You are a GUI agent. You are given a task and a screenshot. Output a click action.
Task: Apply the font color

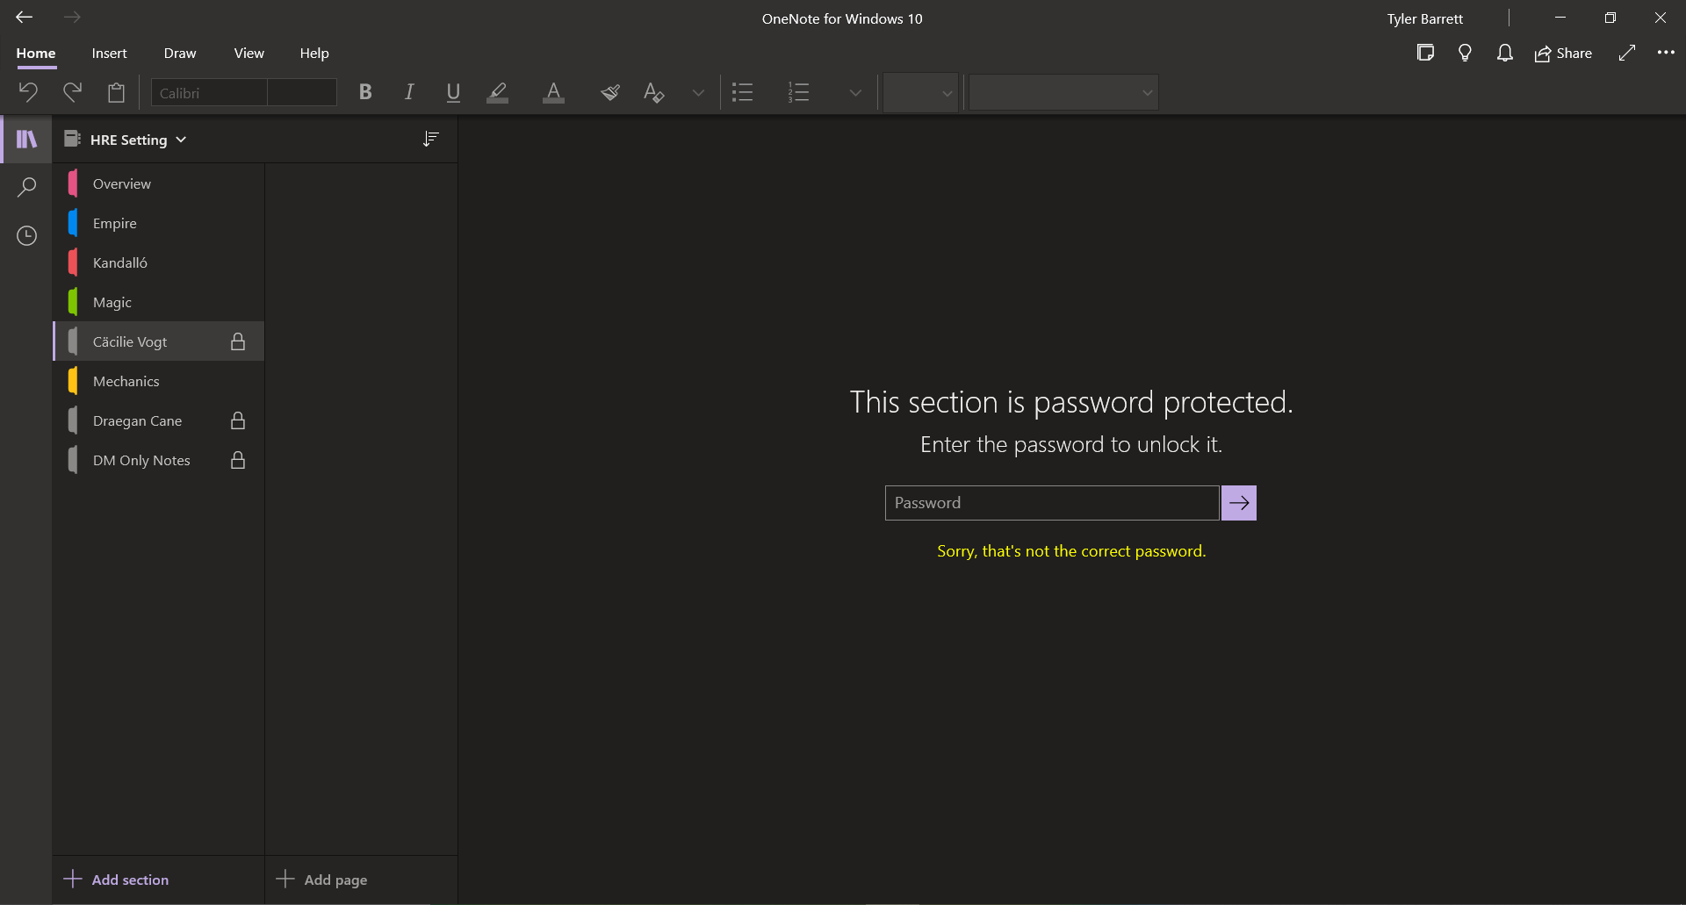click(x=553, y=92)
